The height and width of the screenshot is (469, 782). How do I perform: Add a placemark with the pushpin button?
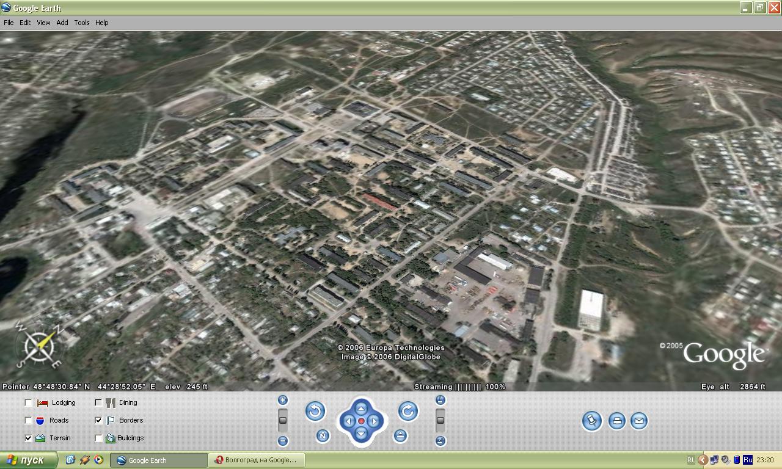click(x=591, y=421)
